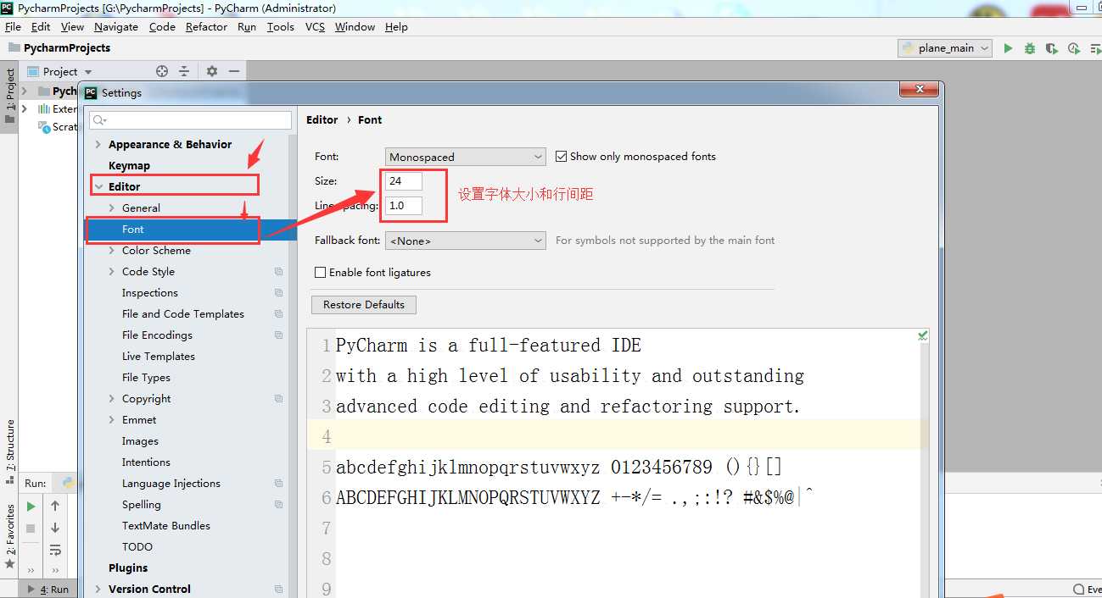The width and height of the screenshot is (1102, 598).
Task: Click the down arrow in Run panel
Action: 55,528
